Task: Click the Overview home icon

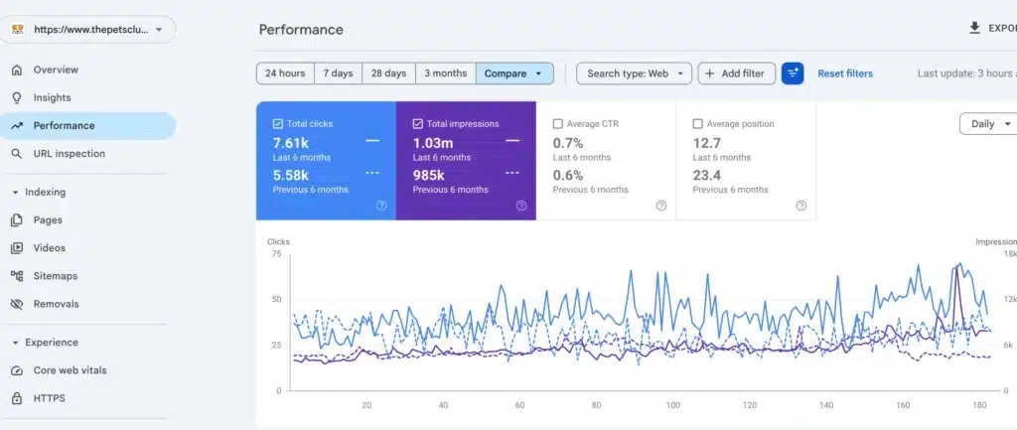Action: coord(17,71)
